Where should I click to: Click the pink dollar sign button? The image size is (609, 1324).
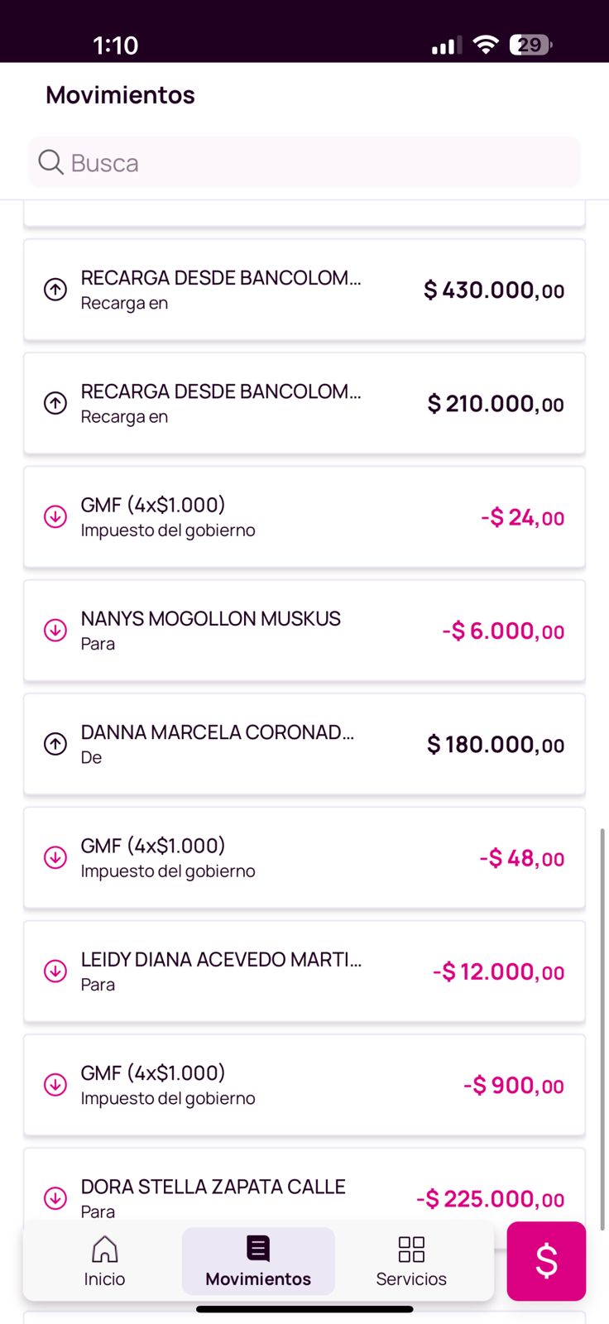[546, 1260]
